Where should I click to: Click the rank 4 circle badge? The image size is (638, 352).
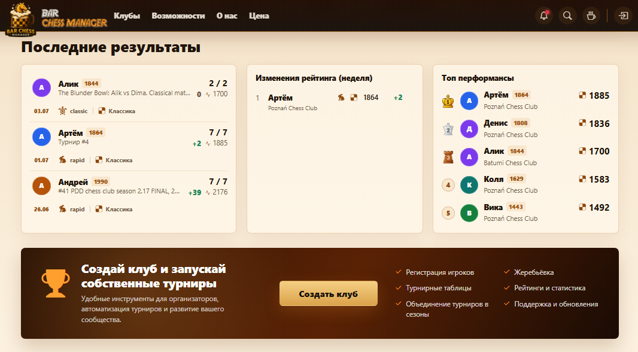(x=448, y=185)
